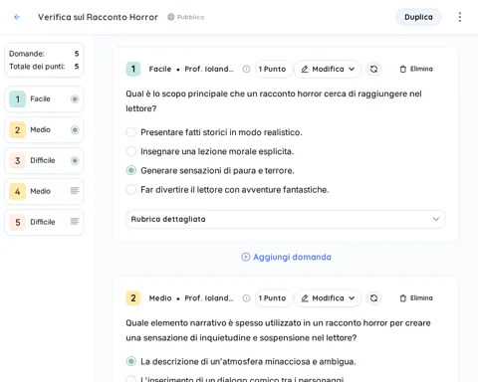This screenshot has height=382, width=478.
Task: Jump to question 4 Medio in sidebar
Action: point(44,191)
